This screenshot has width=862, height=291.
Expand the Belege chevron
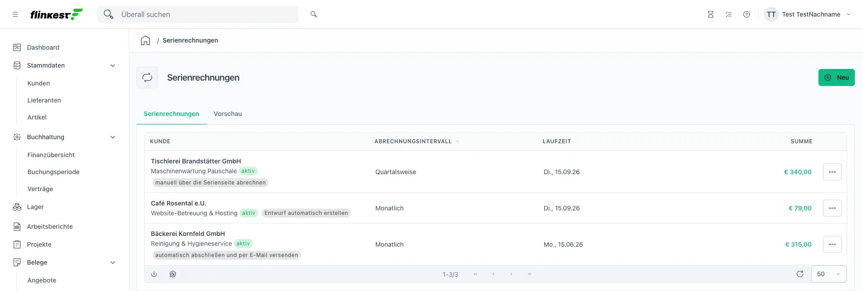point(113,262)
